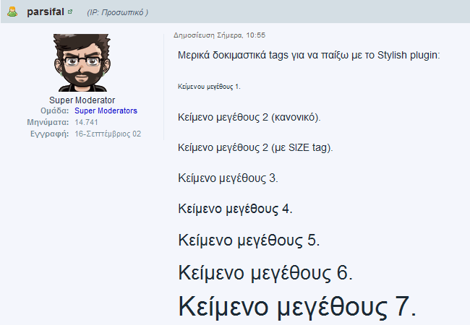Click the Μηνύματα: label
470x325 pixels.
[x=48, y=122]
